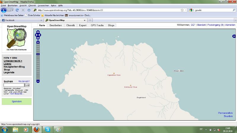This screenshot has width=237, height=133.
Task: Open the home page icon
Action: pos(29,10)
